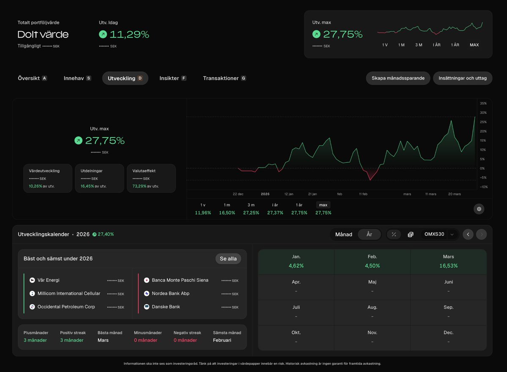Click '0 månader' under Negativ streak
The image size is (507, 372).
185,340
